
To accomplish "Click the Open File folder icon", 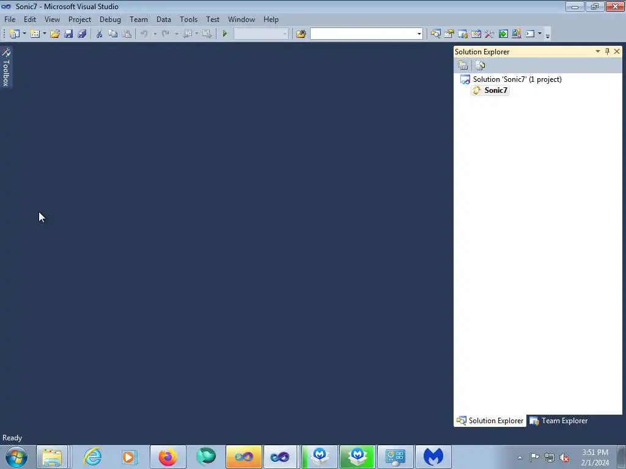I will click(x=54, y=34).
